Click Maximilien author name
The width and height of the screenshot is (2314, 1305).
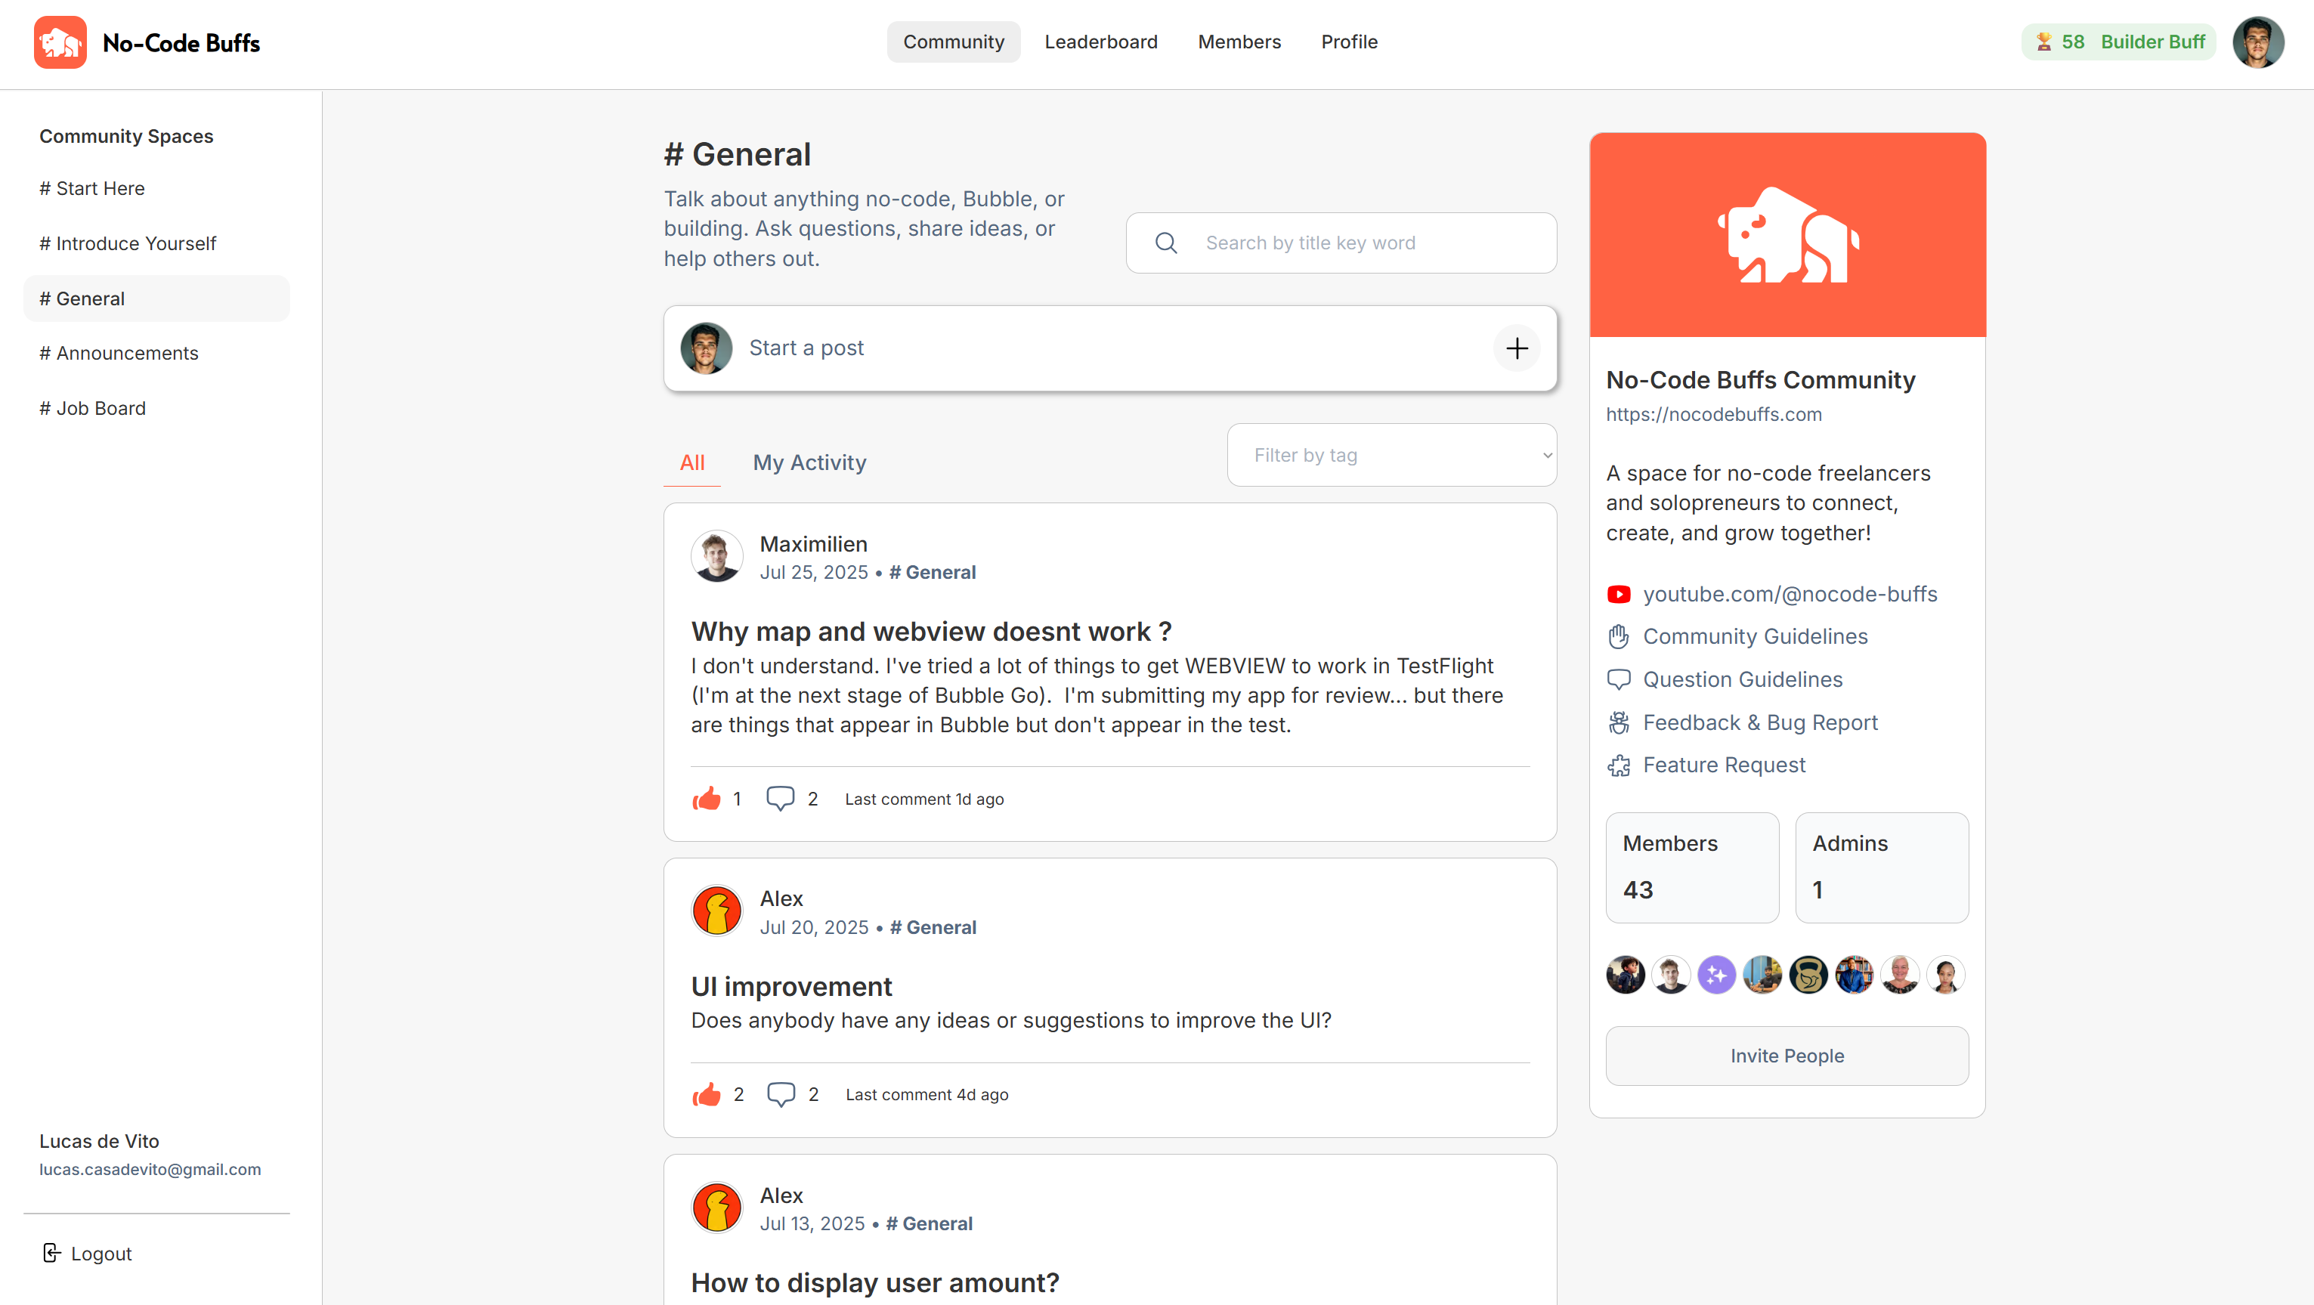click(813, 544)
